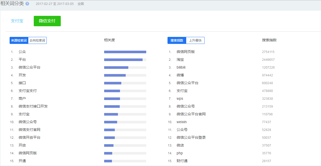Select the 接口 related keyword

[x=22, y=83]
